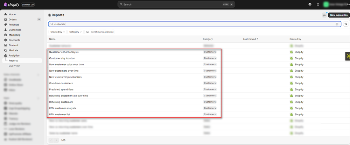Click the Summer '25 edition badge
This screenshot has height=145, width=350.
pyautogui.click(x=28, y=5)
